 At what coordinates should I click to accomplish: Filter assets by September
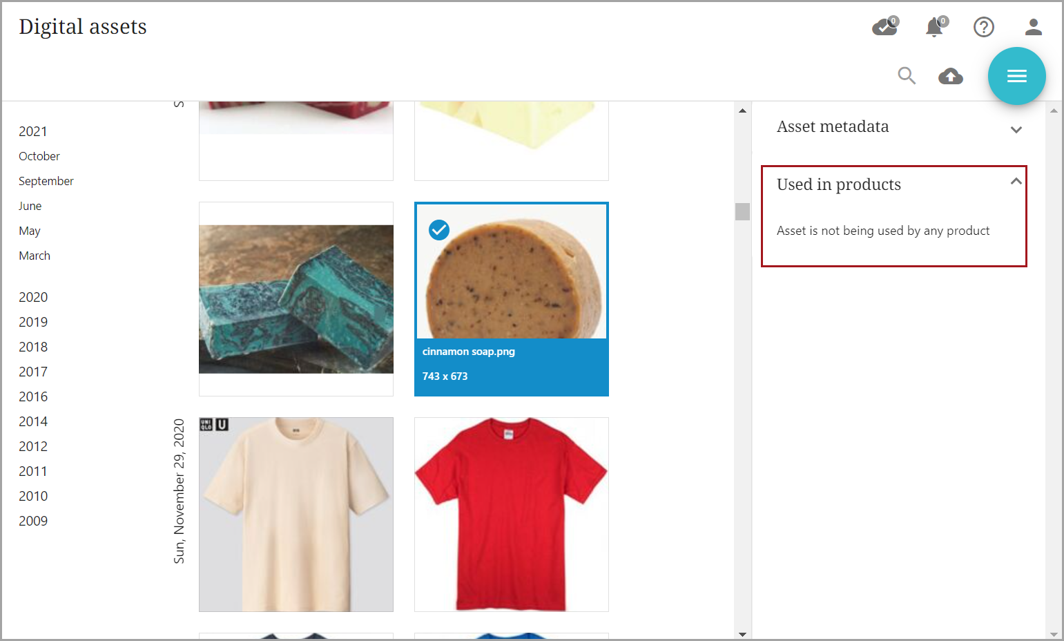(x=46, y=181)
